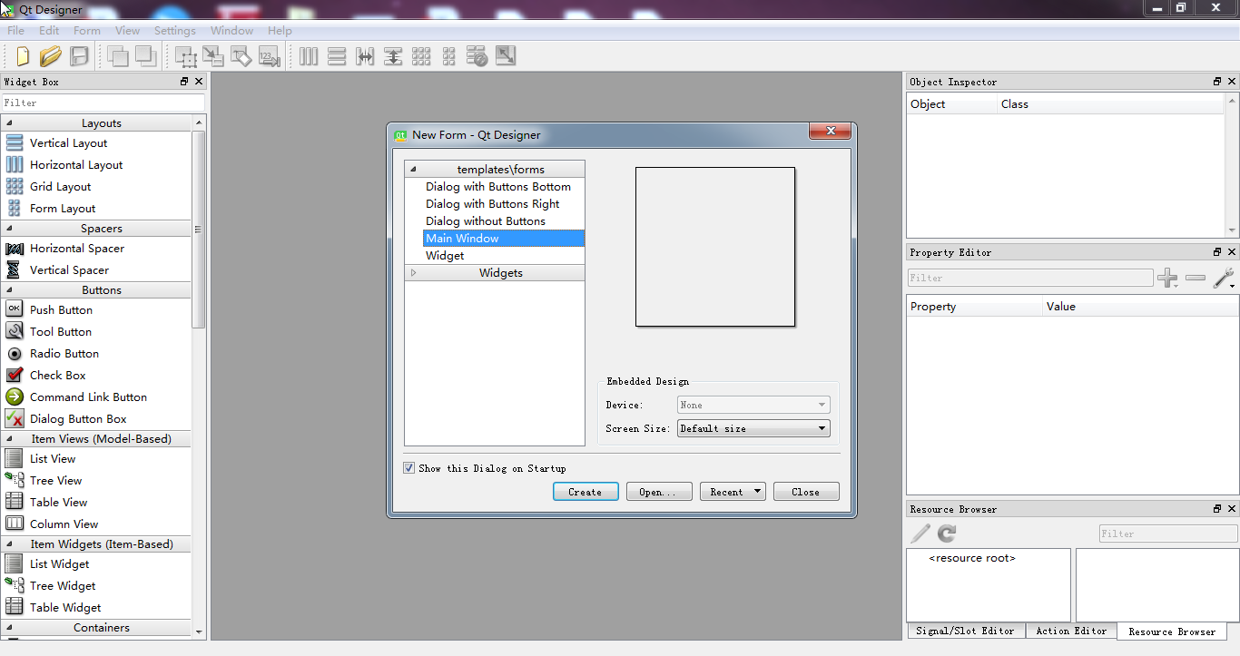1240x656 pixels.
Task: Select the Edit Tab Order mode icon
Action: coord(269,56)
